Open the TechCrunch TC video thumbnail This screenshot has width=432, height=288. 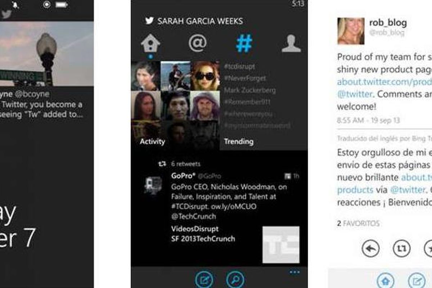(x=281, y=244)
